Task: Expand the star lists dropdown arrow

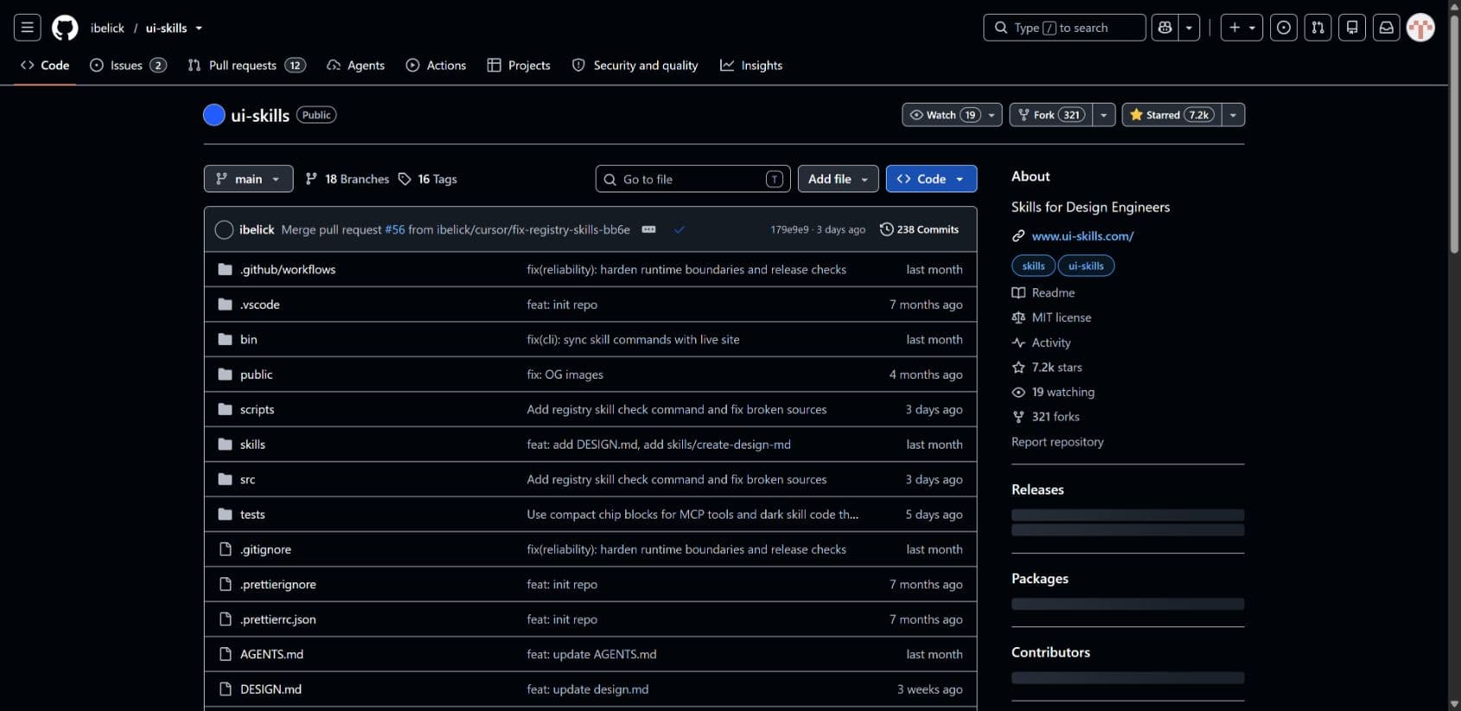Action: point(1233,115)
